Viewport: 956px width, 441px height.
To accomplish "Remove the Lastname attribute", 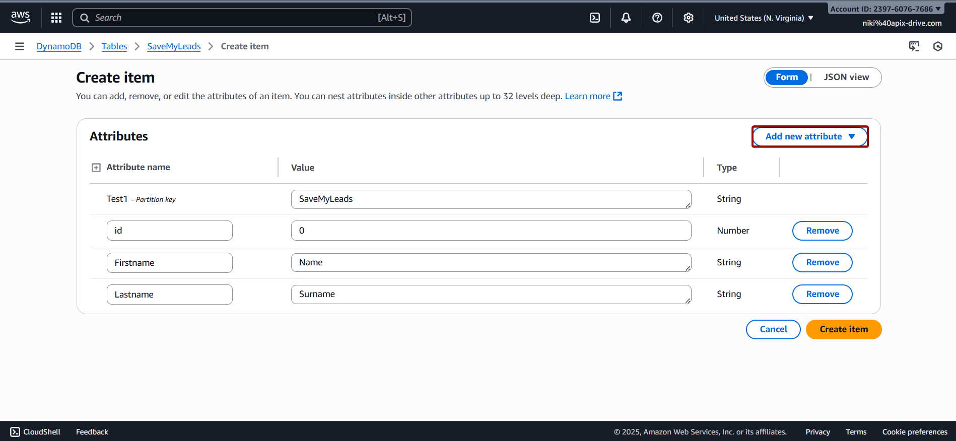I will point(822,294).
